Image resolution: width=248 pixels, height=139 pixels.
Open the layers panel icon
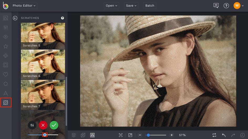pyautogui.click(x=74, y=135)
